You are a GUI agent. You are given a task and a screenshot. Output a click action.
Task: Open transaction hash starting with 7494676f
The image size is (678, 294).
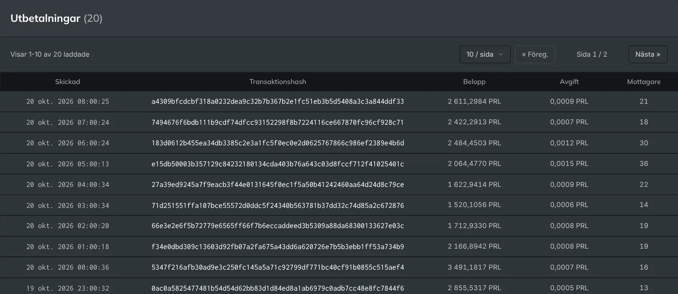tap(278, 122)
